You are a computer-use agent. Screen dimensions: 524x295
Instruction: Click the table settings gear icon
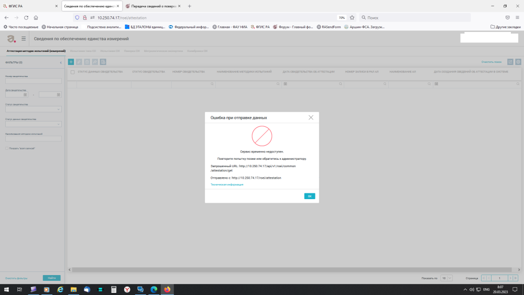(x=518, y=62)
